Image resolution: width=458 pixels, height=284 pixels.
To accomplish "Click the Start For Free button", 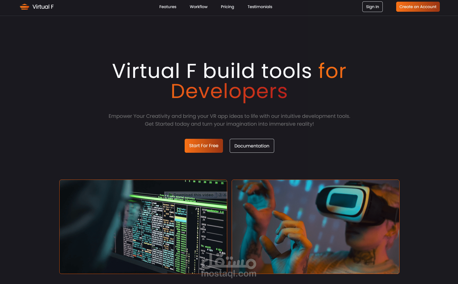I will 204,146.
